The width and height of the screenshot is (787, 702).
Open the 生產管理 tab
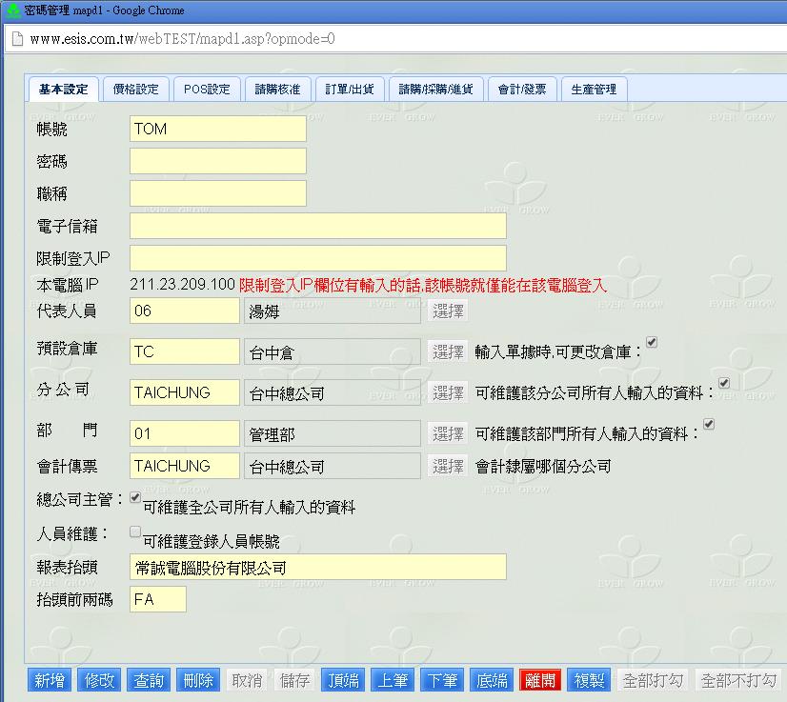tap(594, 90)
